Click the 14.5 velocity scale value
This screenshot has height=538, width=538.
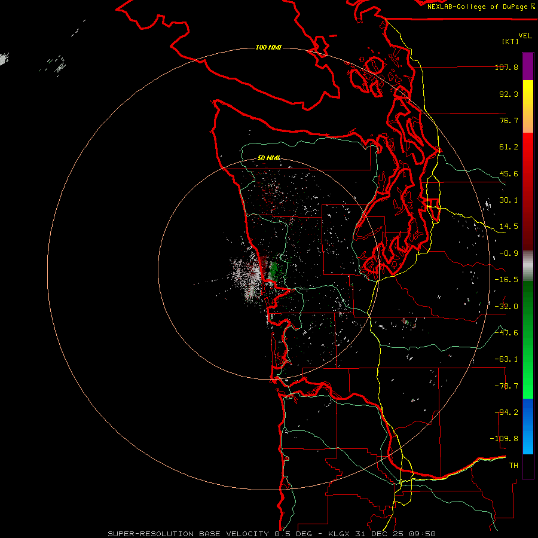click(x=509, y=227)
